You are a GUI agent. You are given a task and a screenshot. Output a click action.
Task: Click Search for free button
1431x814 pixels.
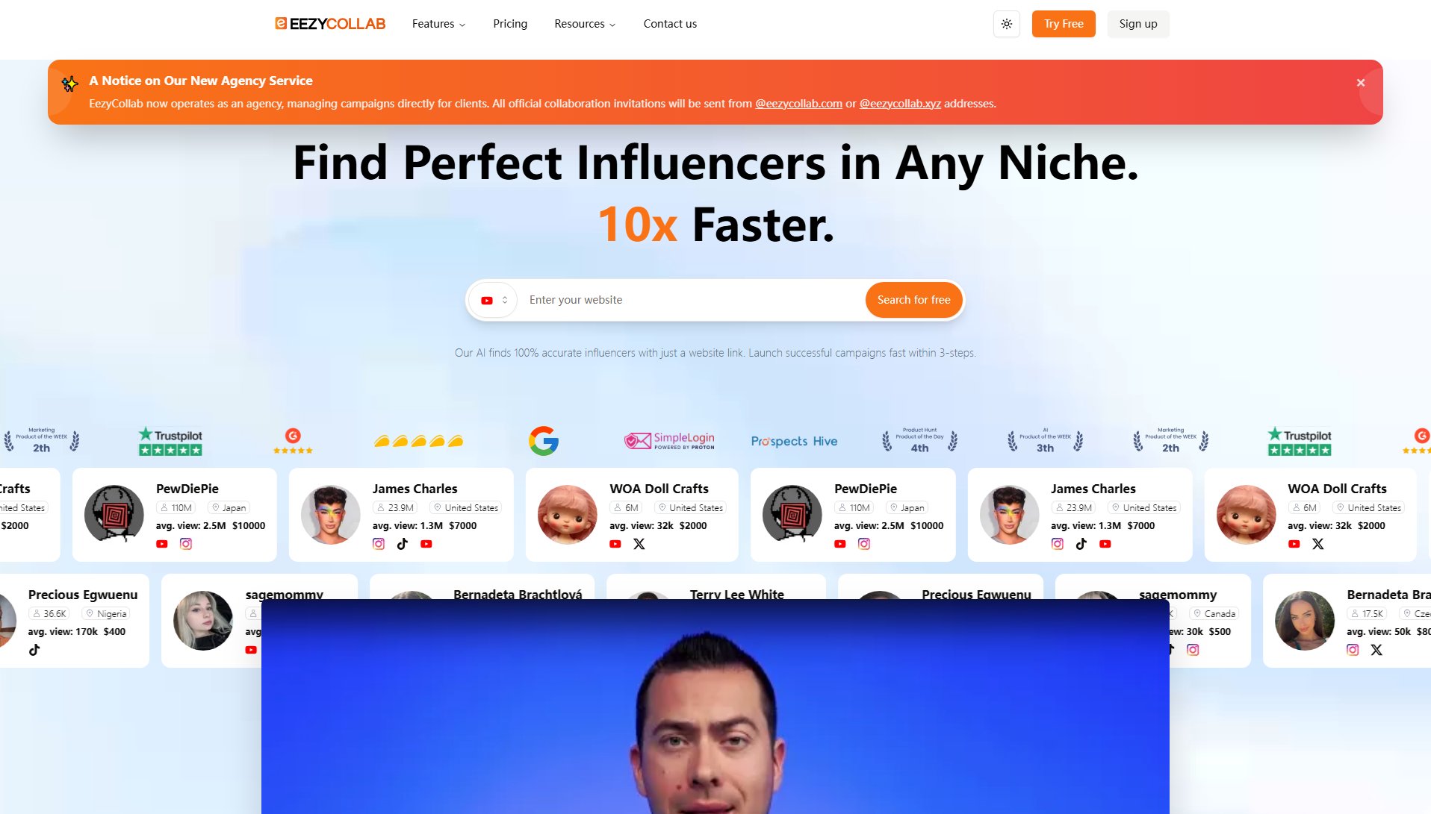913,300
